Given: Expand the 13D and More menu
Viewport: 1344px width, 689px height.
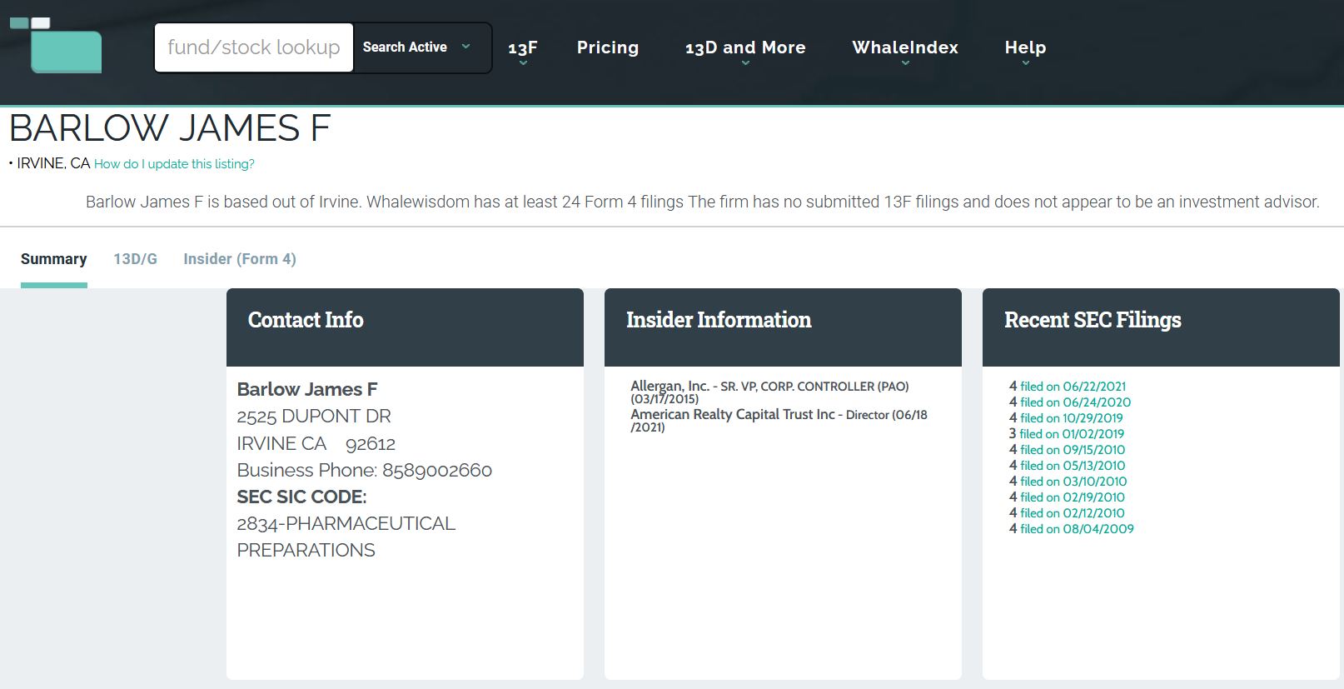Looking at the screenshot, I should (745, 49).
